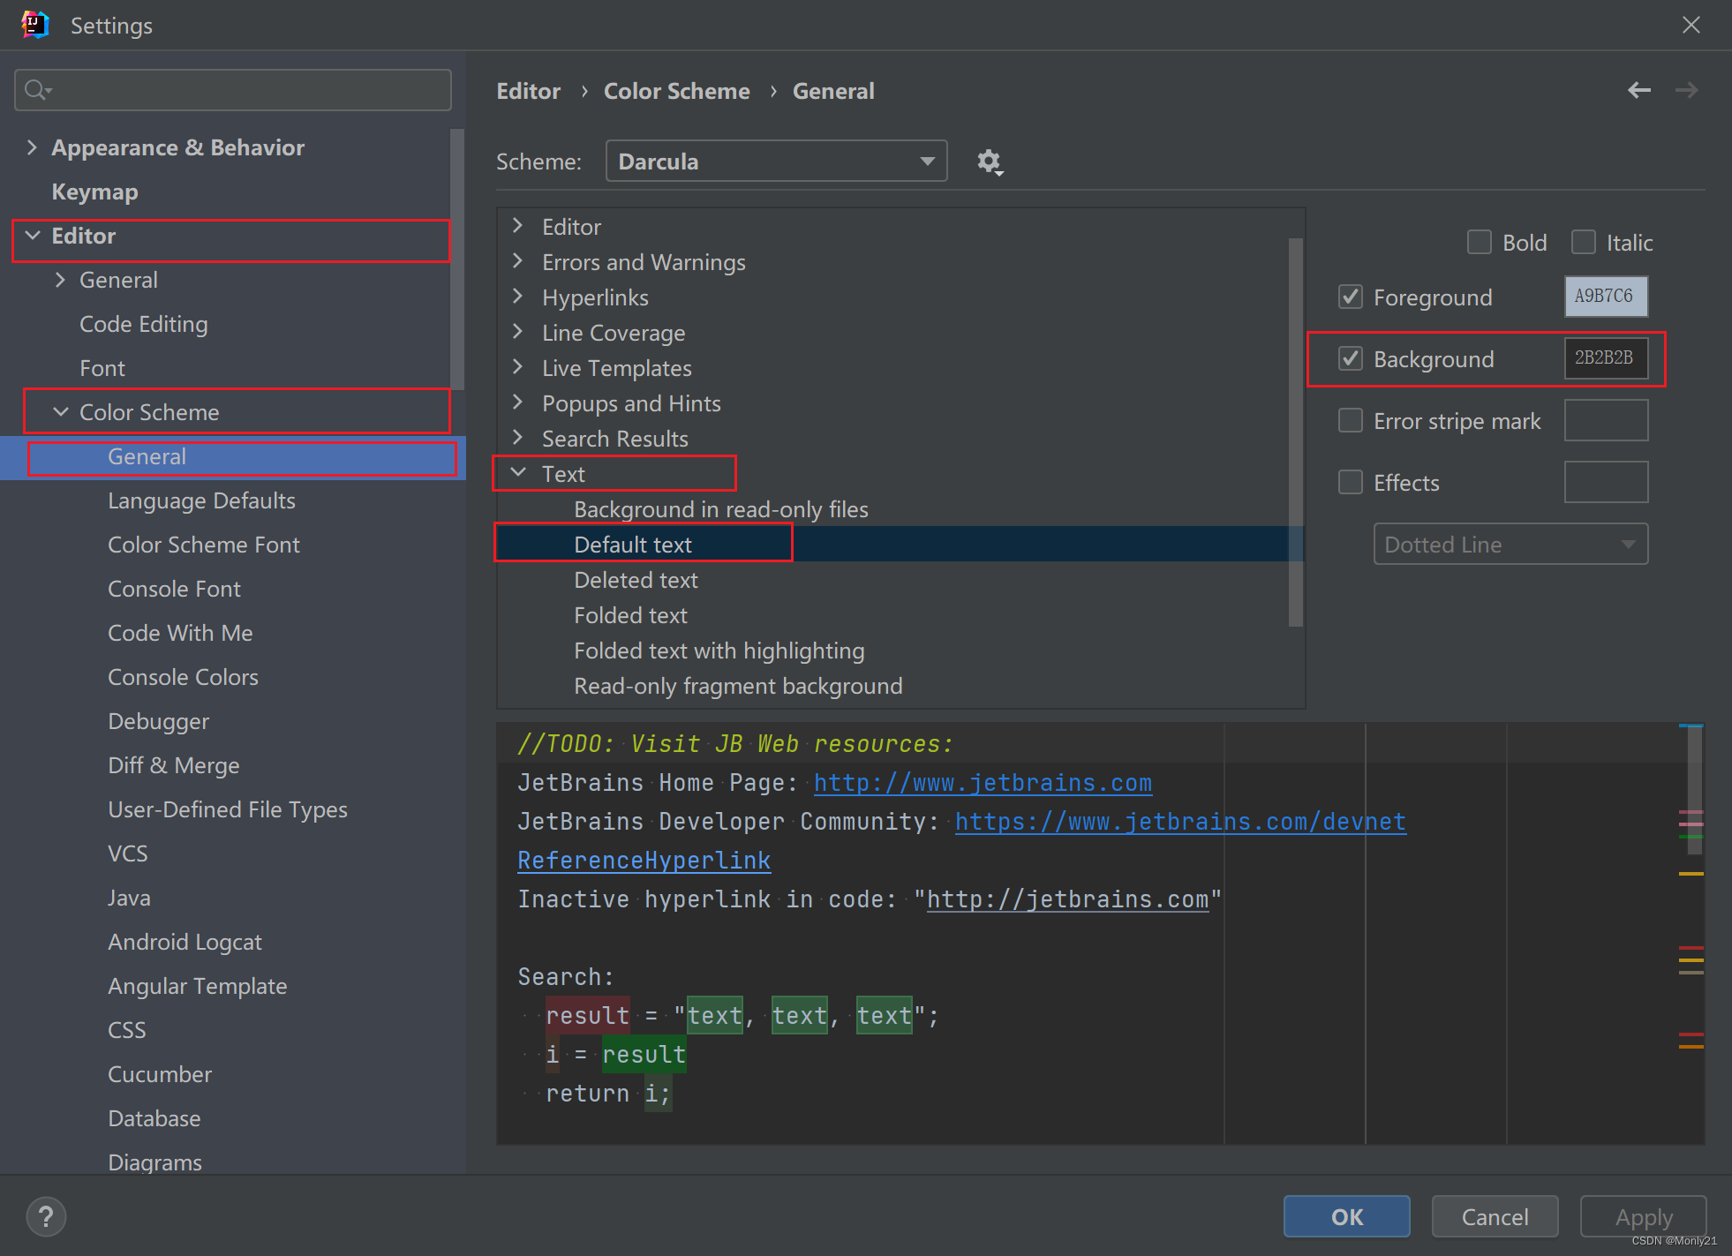
Task: Open Diff & Merge settings
Action: coord(173,765)
